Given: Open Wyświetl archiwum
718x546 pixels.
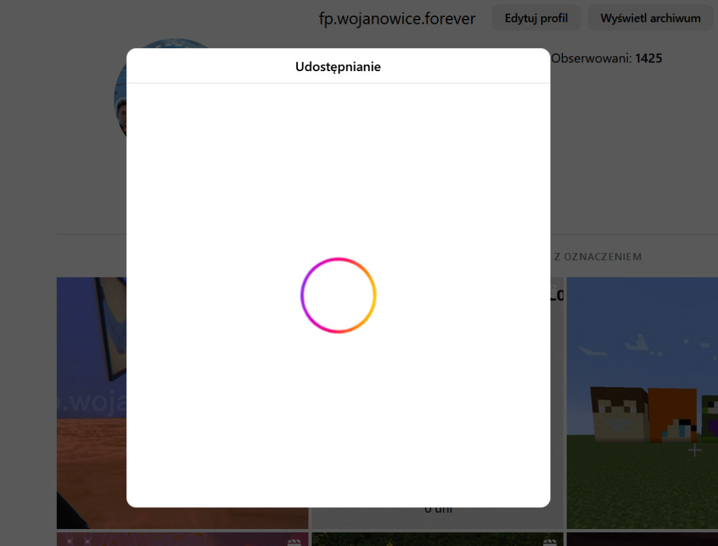Looking at the screenshot, I should [x=650, y=18].
